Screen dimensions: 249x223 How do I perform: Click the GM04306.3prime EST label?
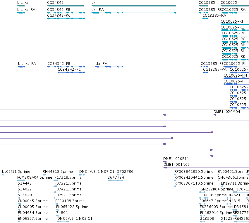[x=233, y=178]
